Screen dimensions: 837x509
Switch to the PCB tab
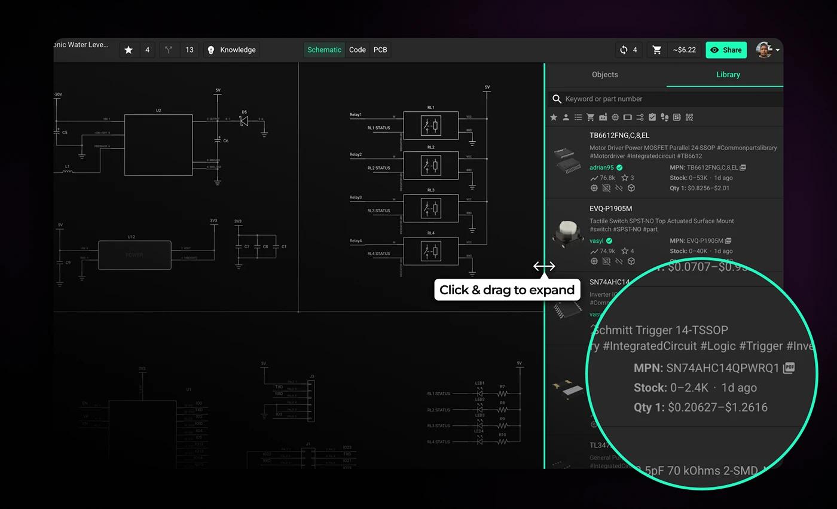[380, 50]
